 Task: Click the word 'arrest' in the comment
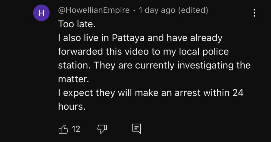(x=188, y=93)
